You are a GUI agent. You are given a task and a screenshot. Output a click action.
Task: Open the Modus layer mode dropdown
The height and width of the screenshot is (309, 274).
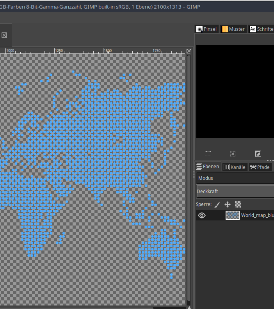235,178
